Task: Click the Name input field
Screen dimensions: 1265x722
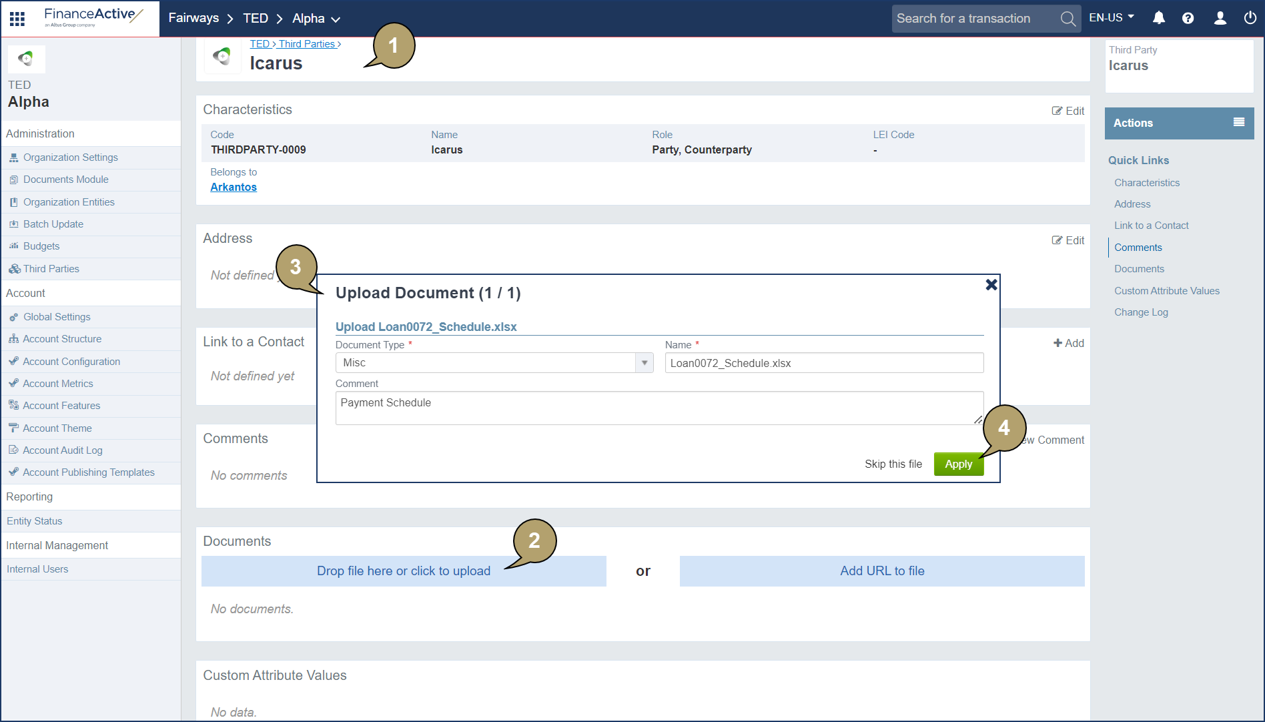Action: 823,363
